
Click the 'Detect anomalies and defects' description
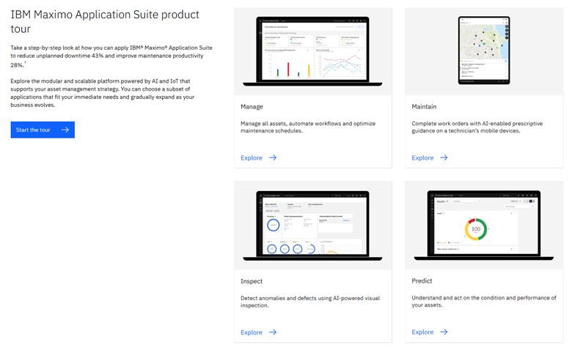[310, 302]
